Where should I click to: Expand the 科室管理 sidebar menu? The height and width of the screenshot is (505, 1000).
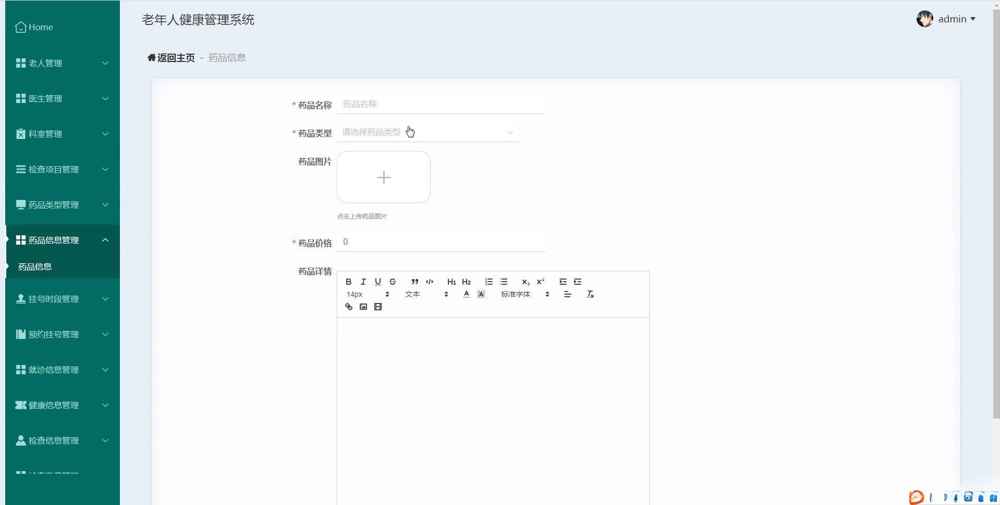(x=63, y=134)
